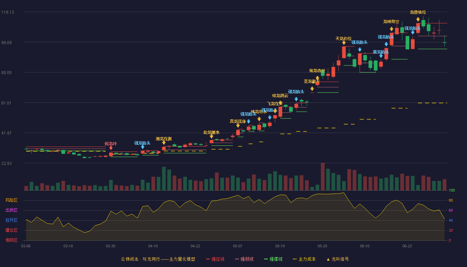Viewport: 467px width, 267px height.
Task: Toggle the 主力成本 legend series
Action: click(x=304, y=259)
